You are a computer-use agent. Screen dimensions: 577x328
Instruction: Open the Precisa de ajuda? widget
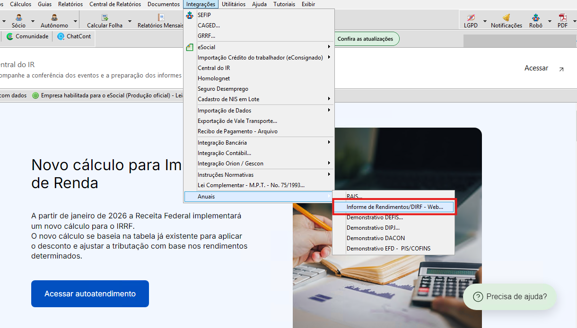(x=509, y=297)
